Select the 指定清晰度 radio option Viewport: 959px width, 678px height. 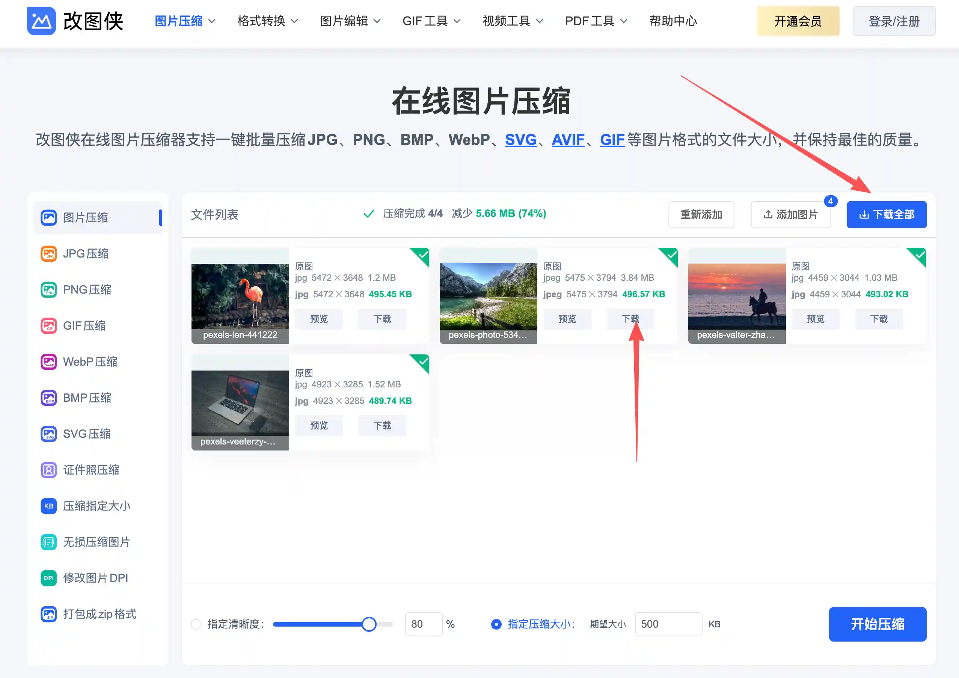coord(196,624)
